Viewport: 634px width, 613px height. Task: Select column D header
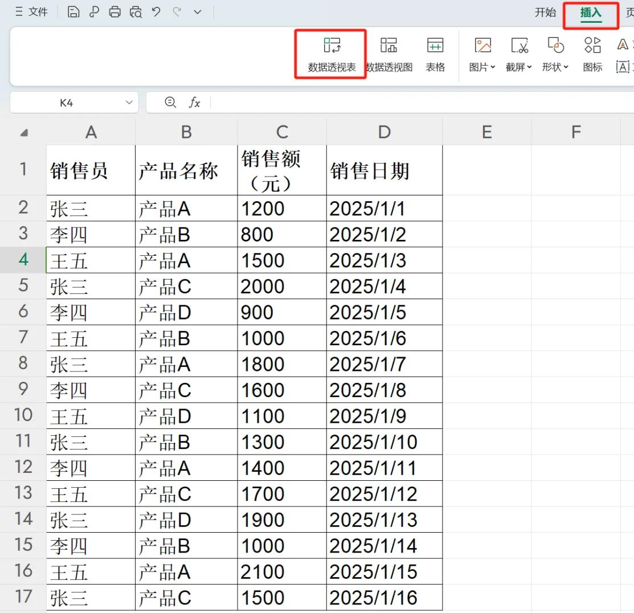[x=384, y=132]
